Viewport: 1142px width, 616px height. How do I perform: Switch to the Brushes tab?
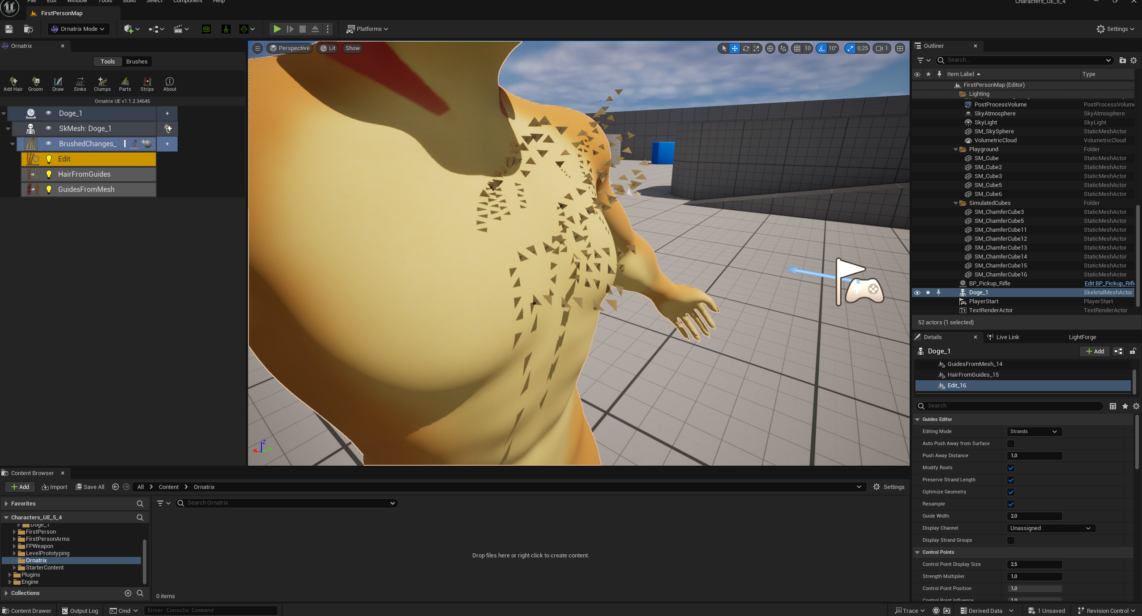pyautogui.click(x=137, y=62)
